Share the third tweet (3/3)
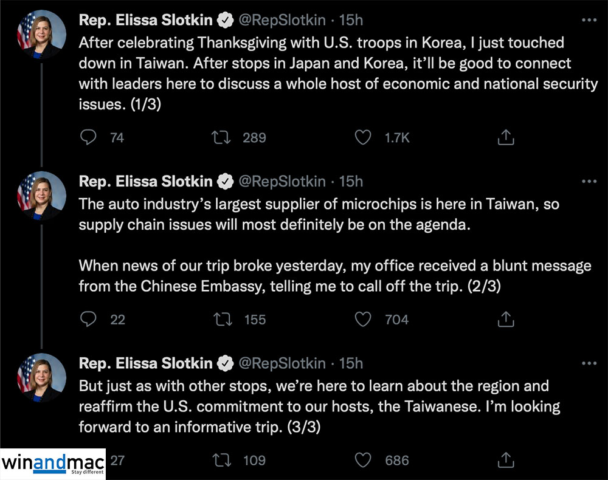608x480 pixels. 506,460
